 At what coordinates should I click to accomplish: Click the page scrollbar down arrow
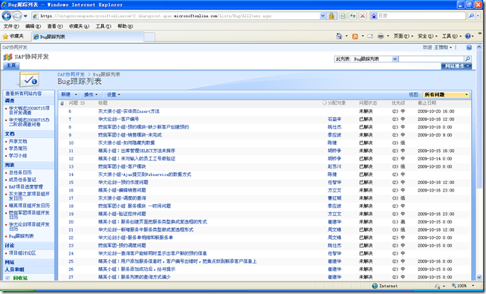pyautogui.click(x=479, y=278)
